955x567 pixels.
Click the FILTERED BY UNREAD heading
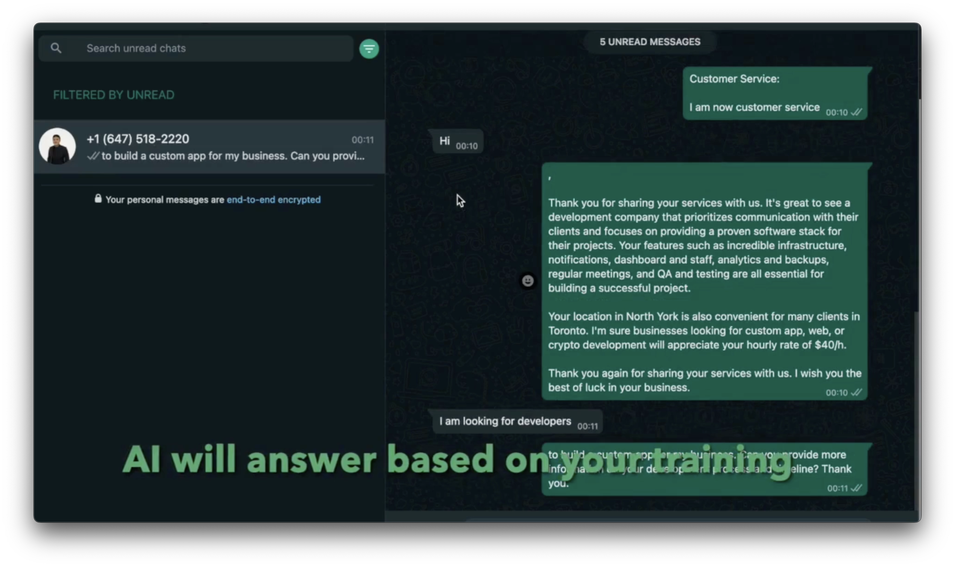click(x=113, y=95)
